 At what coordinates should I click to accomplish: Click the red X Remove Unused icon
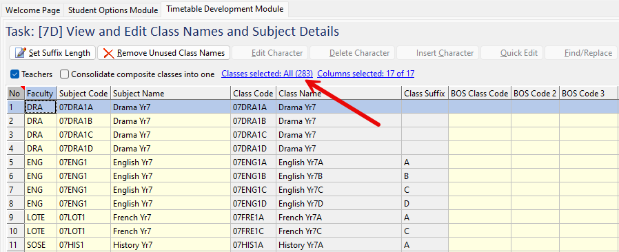pyautogui.click(x=108, y=53)
